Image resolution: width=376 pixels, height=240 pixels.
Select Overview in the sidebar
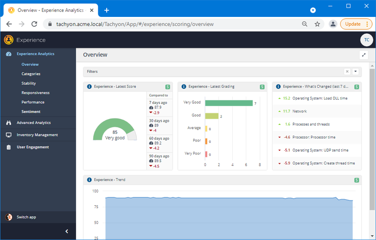(30, 64)
